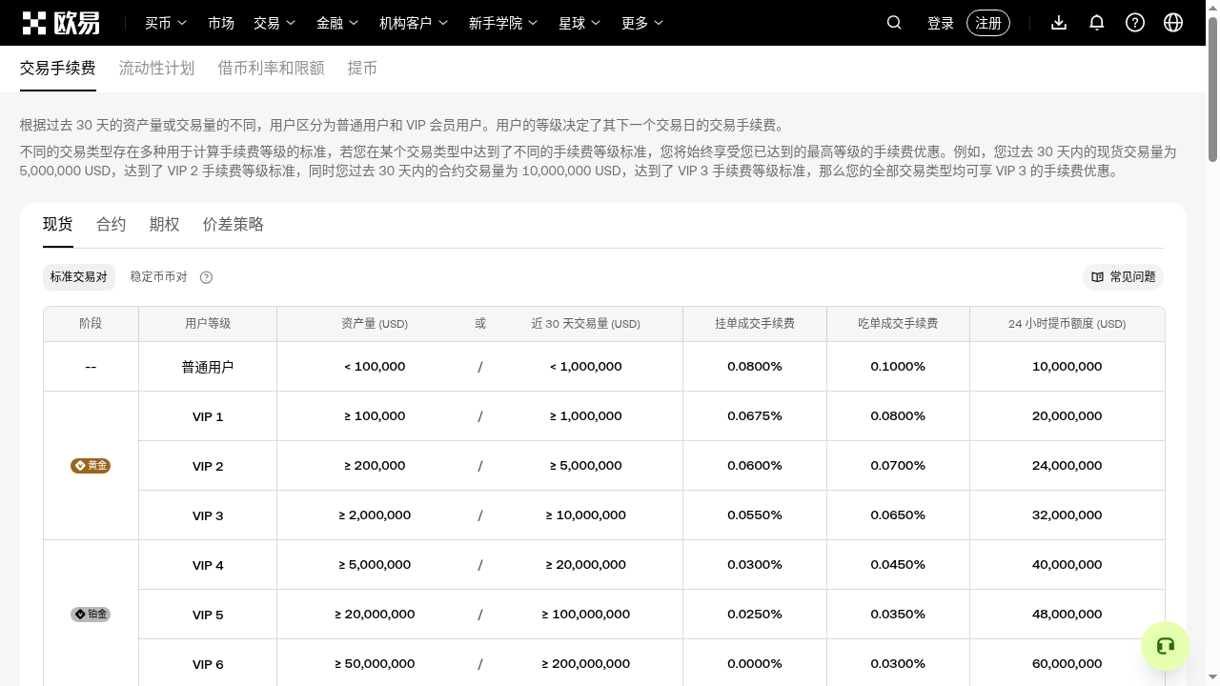
Task: Click the 注册 register button
Action: point(988,23)
